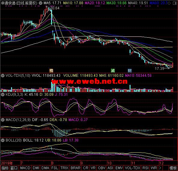
Task: Click the MA30: 18.66 moving average label
Action: coord(116,3)
